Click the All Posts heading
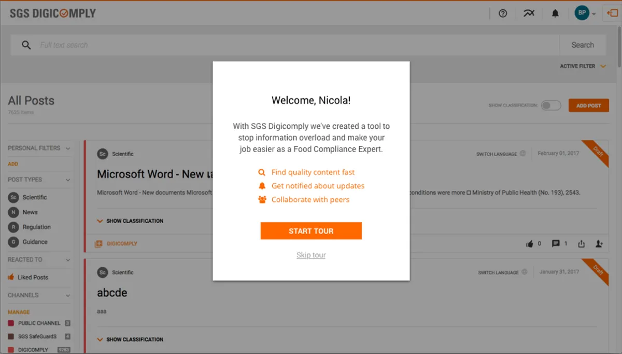The height and width of the screenshot is (354, 622). (x=31, y=101)
